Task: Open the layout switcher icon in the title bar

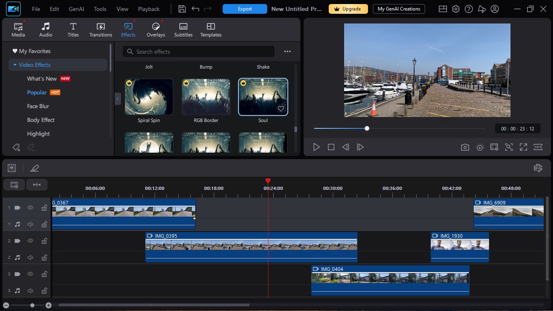Action: click(443, 9)
